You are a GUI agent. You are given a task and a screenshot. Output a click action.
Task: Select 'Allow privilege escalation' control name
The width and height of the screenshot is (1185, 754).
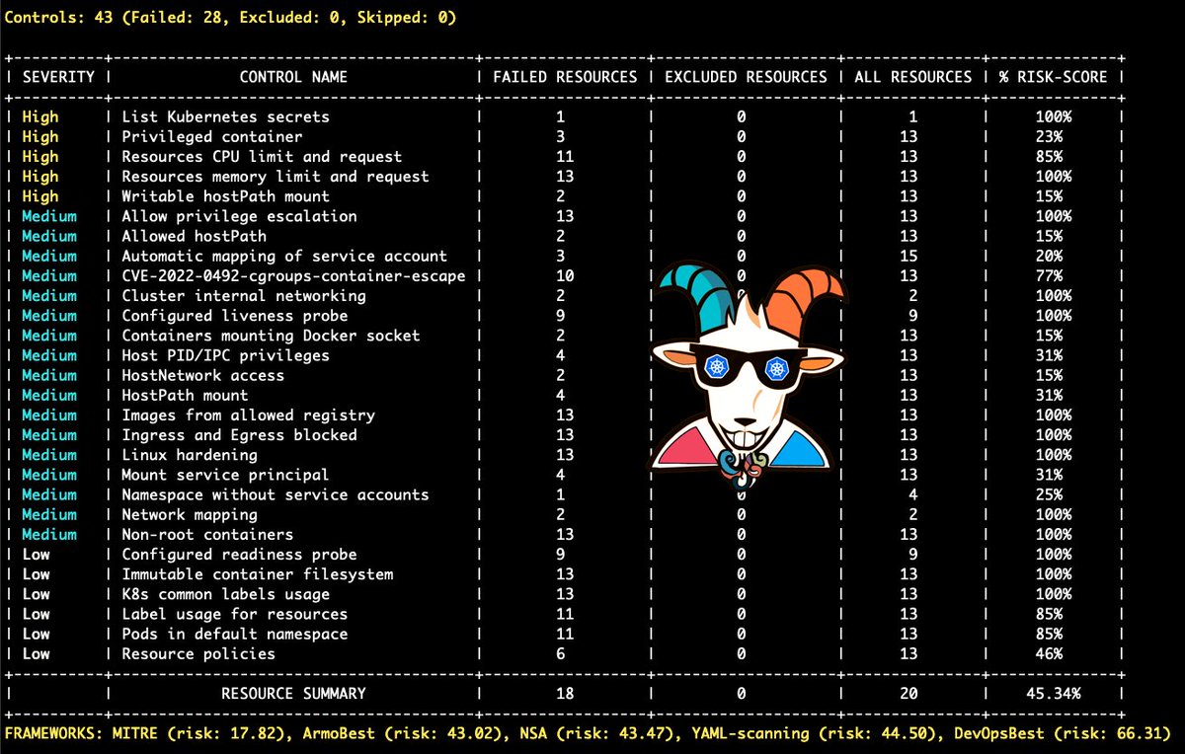(240, 216)
